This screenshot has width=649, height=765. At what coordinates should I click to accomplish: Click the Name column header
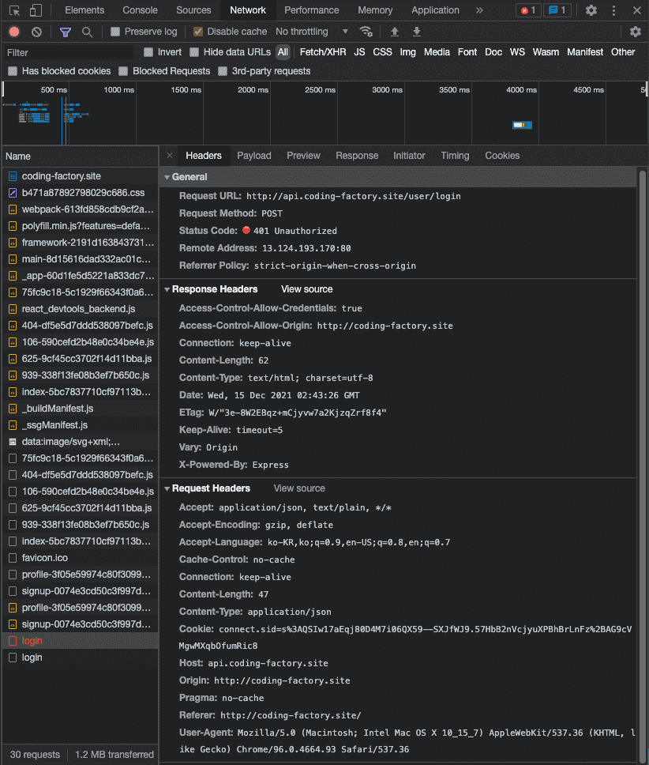(81, 156)
